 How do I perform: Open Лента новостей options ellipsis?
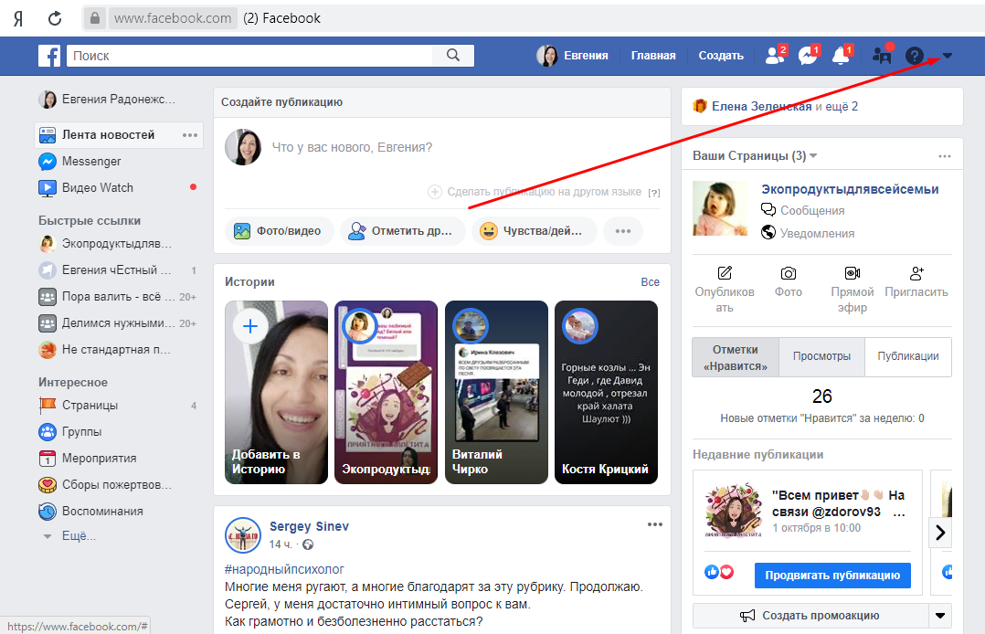pyautogui.click(x=190, y=135)
